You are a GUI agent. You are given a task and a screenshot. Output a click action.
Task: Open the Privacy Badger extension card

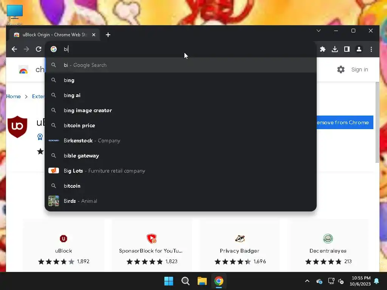point(240,245)
